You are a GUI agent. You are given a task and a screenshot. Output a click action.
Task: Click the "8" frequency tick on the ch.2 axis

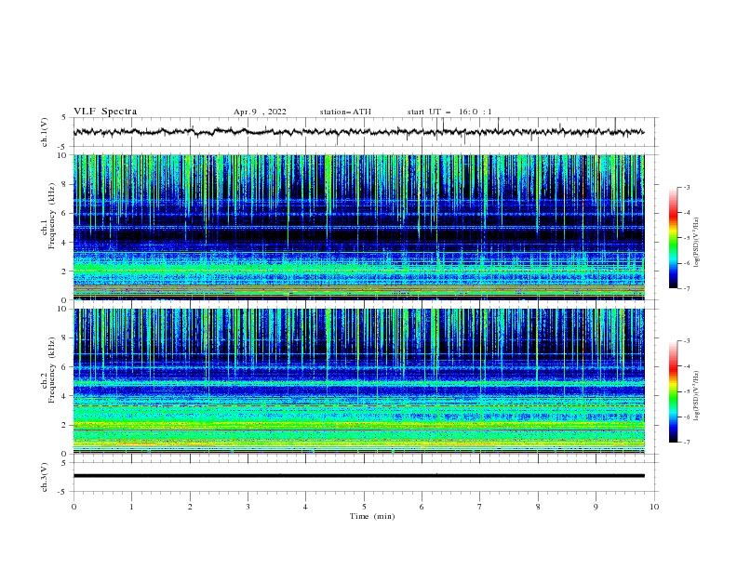65,338
